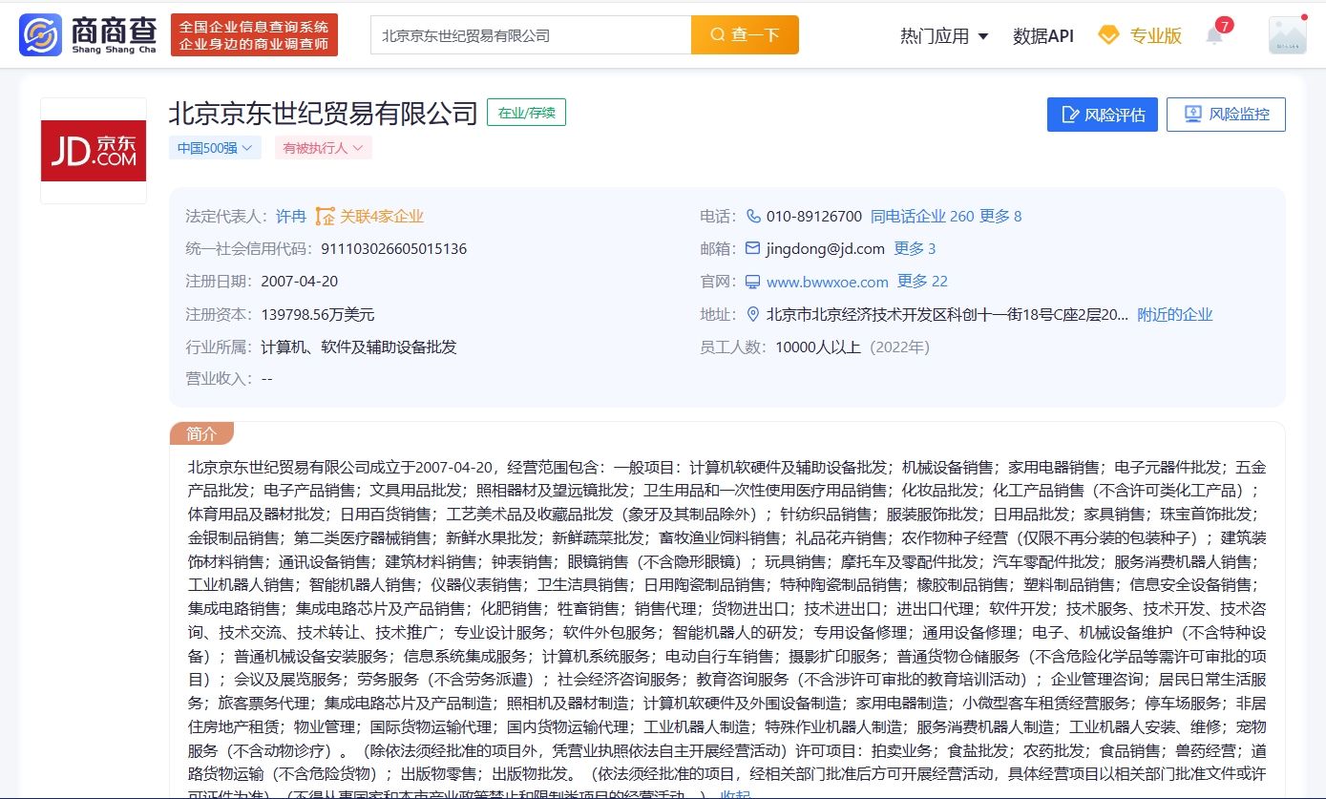Click the search box with company name
Viewport: 1326px width, 799px height.
coord(531,35)
